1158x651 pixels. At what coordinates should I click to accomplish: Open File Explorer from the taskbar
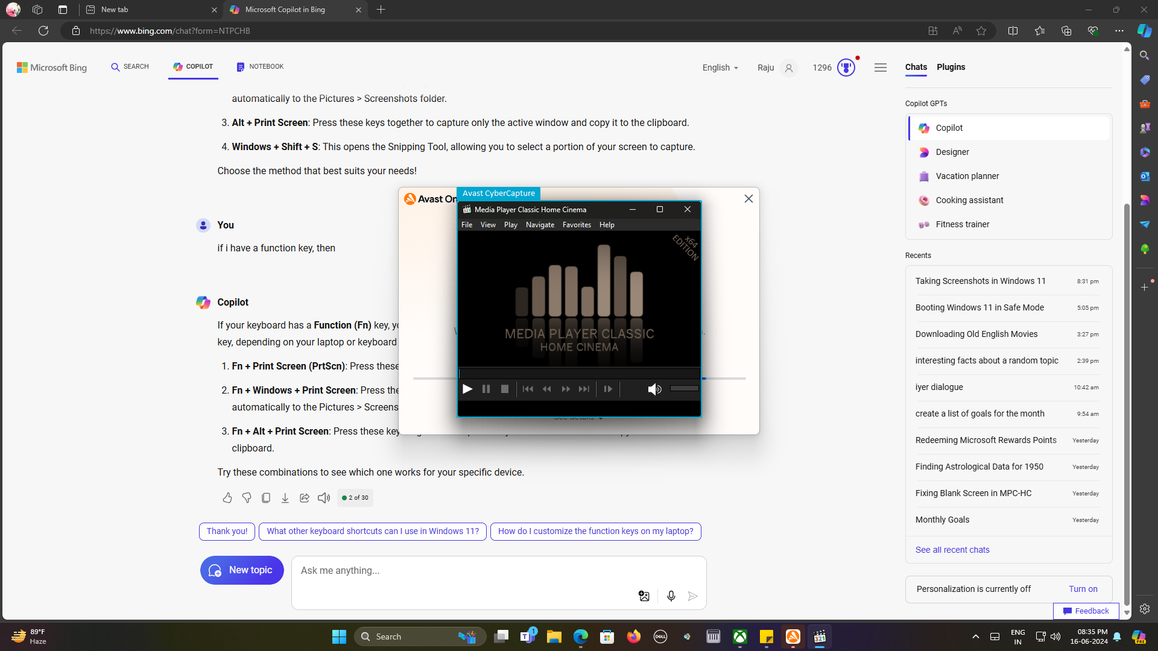click(x=554, y=637)
